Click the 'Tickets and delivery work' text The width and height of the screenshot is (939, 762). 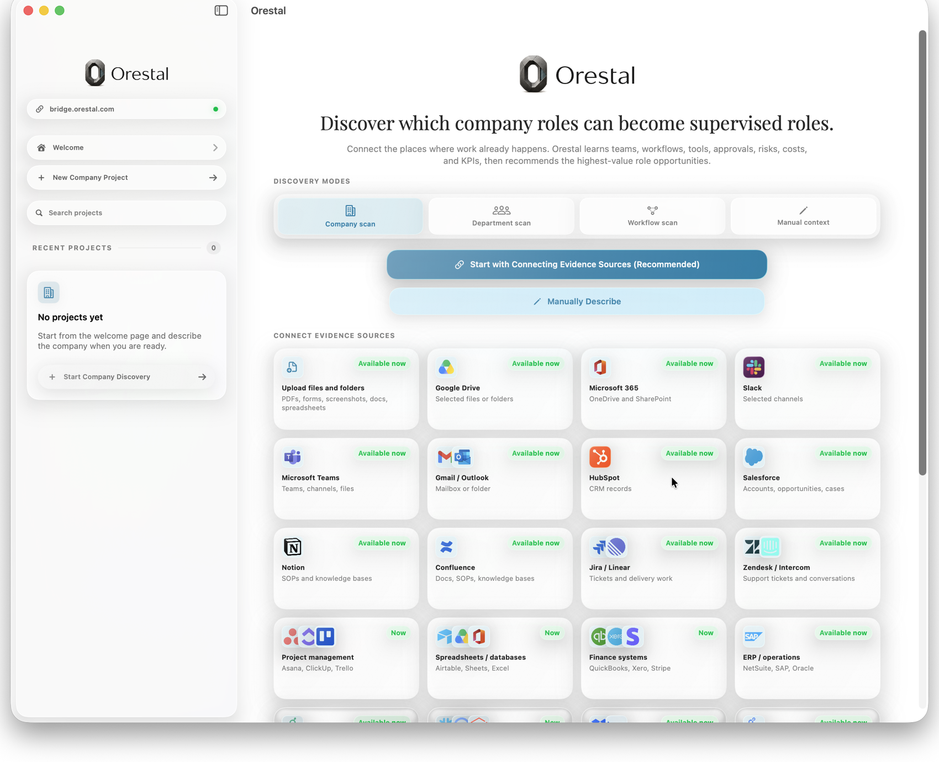click(x=630, y=578)
